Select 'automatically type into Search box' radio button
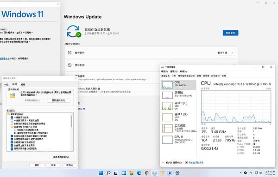278x177 pixels. click(15, 130)
